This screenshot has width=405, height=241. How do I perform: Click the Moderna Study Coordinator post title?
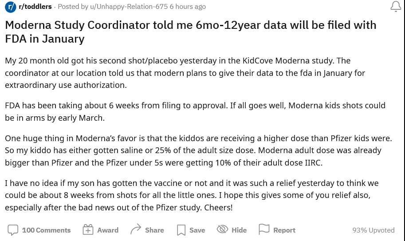coord(191,32)
